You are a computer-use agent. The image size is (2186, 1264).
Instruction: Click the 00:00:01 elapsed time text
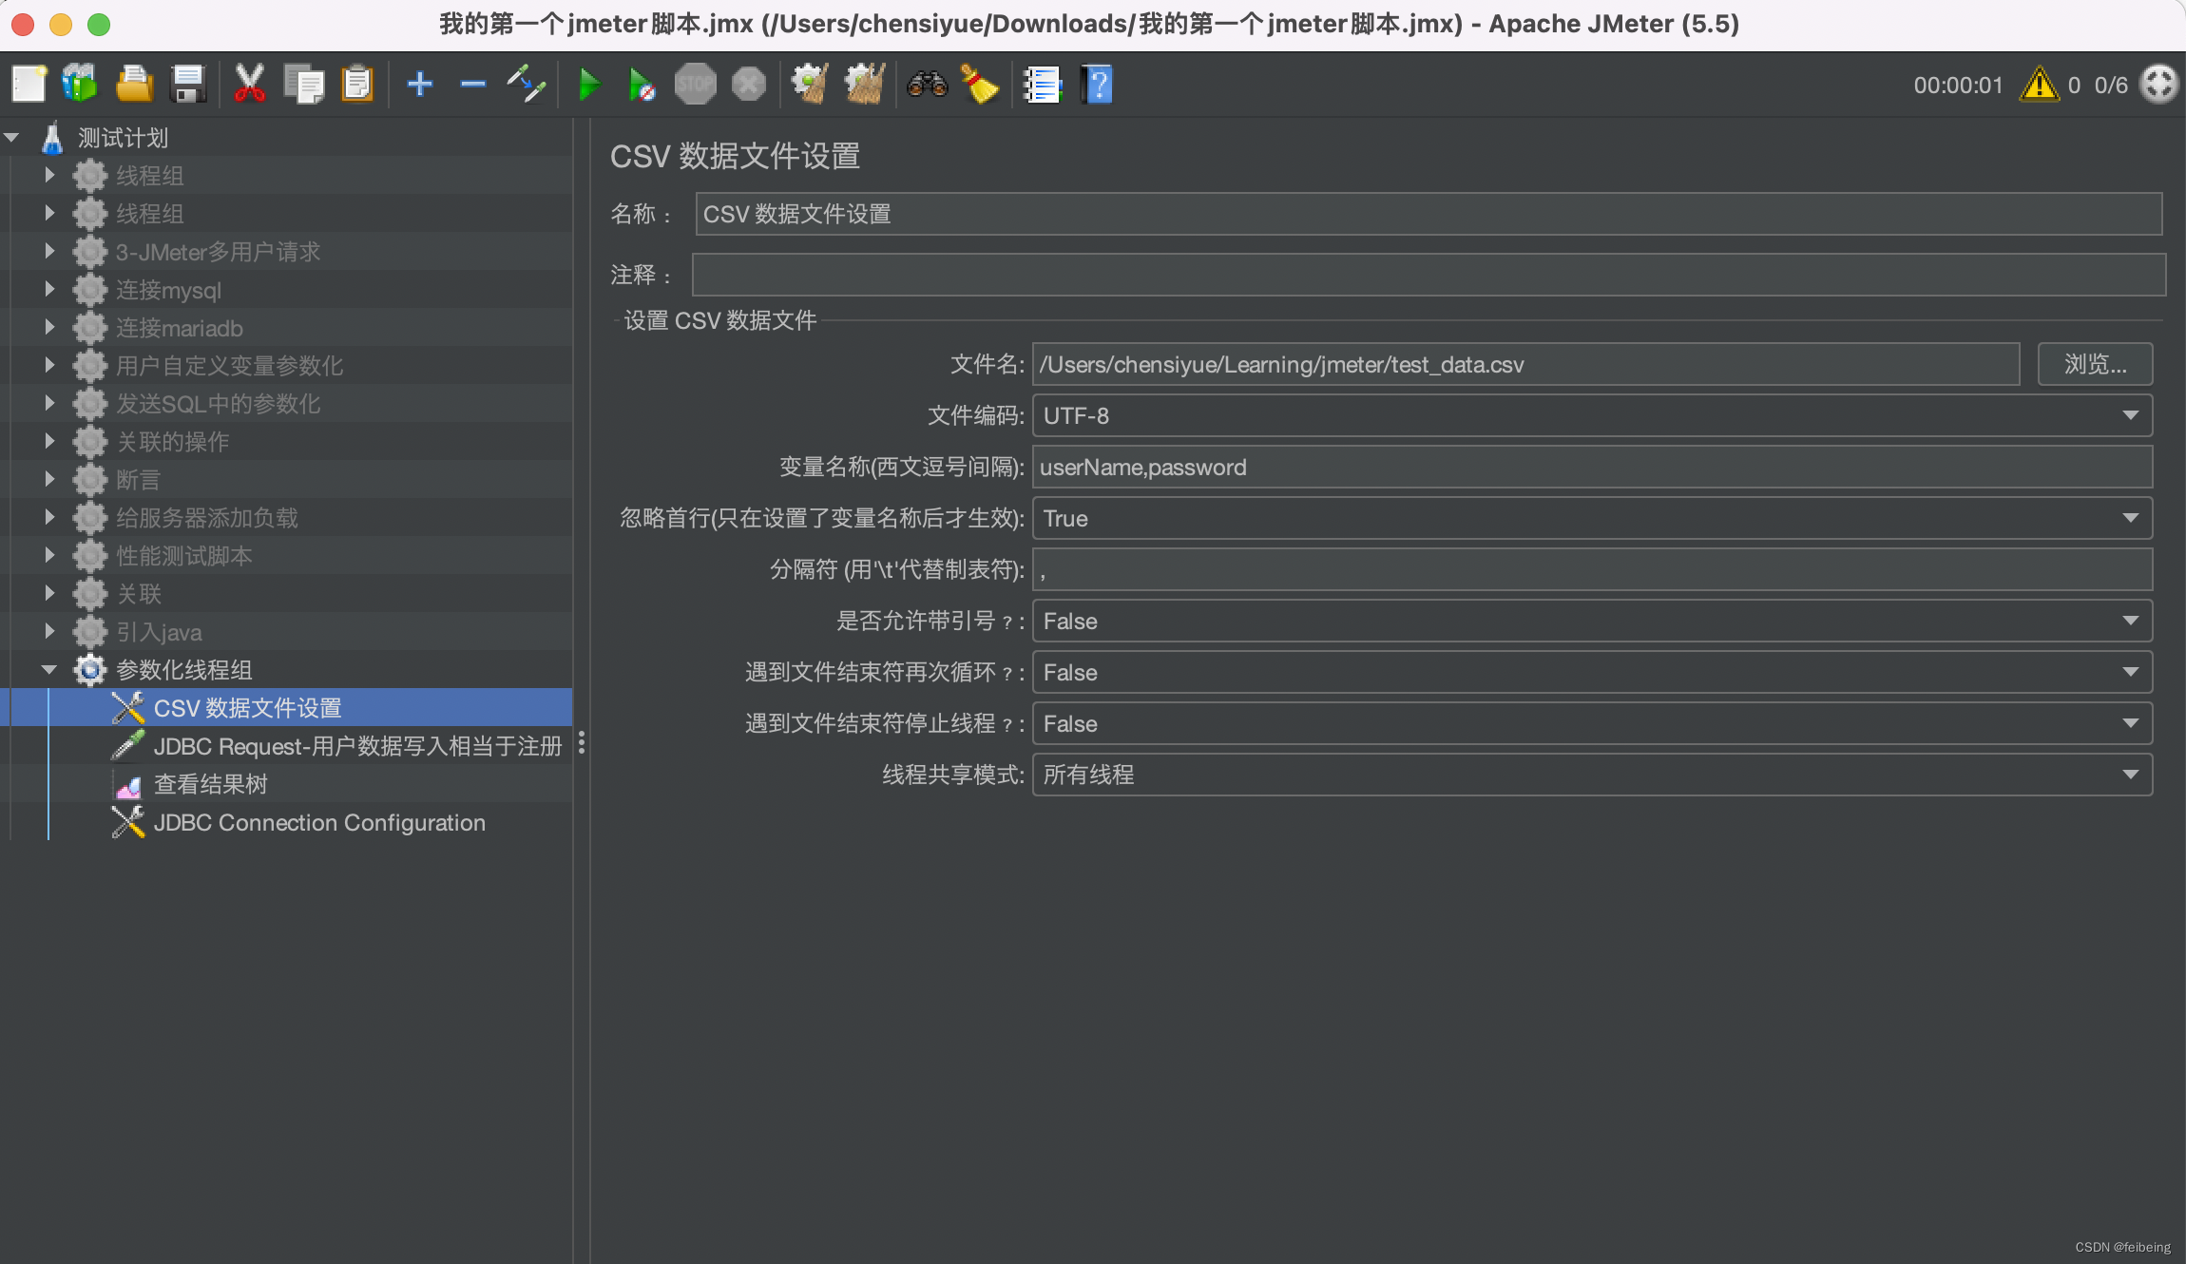1957,86
